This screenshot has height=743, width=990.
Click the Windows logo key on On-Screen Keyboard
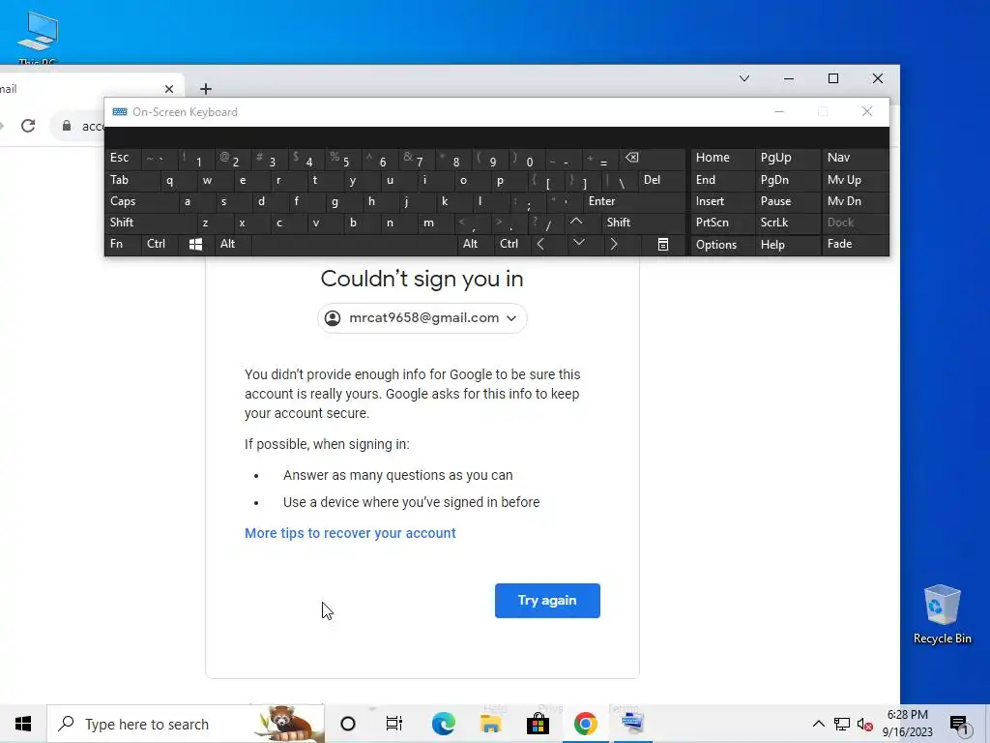coord(195,245)
